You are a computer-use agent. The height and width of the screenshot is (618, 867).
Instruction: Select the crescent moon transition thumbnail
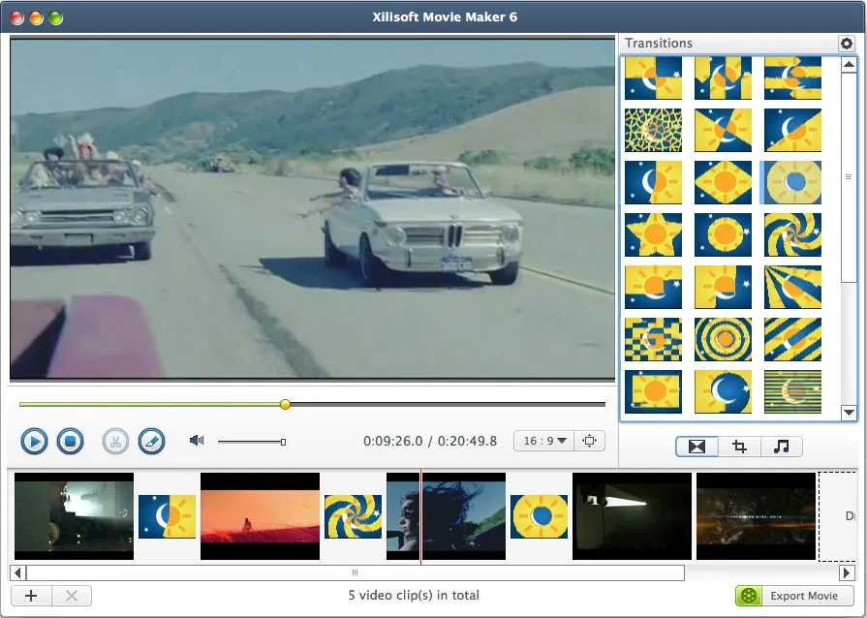(723, 389)
